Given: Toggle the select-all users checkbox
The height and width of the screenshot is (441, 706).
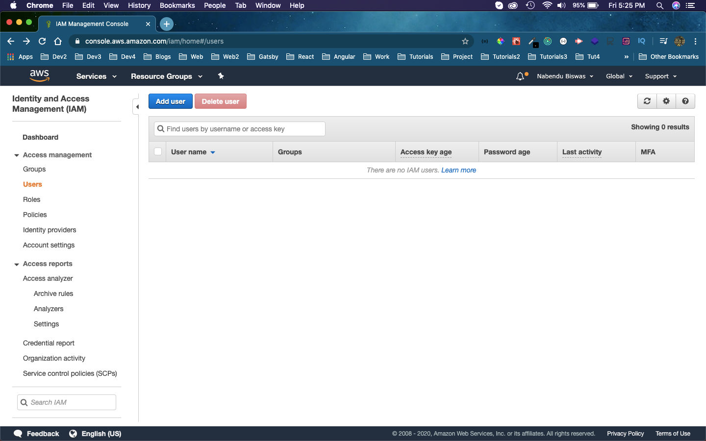Looking at the screenshot, I should click(158, 151).
